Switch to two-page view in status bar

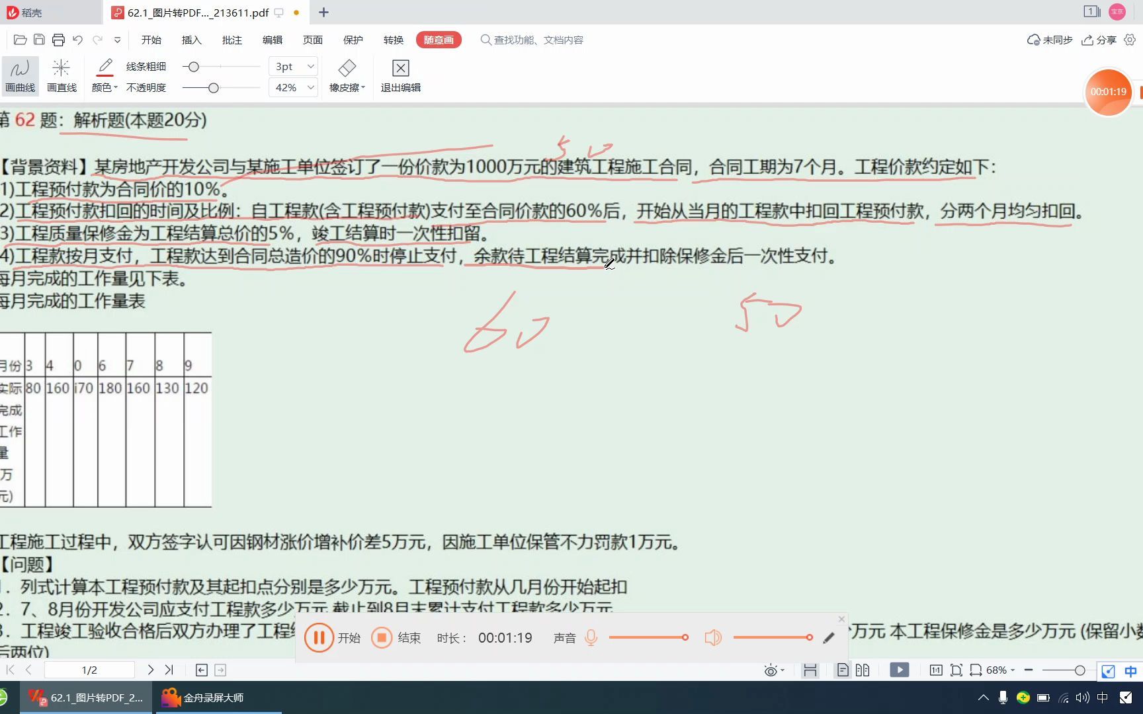coord(863,670)
